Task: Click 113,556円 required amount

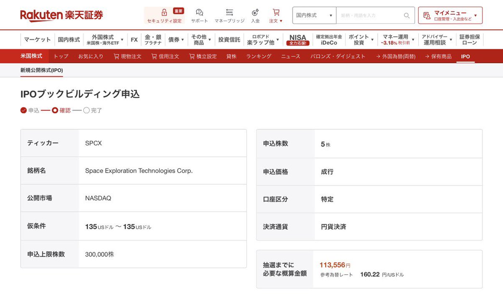Action: coord(335,265)
